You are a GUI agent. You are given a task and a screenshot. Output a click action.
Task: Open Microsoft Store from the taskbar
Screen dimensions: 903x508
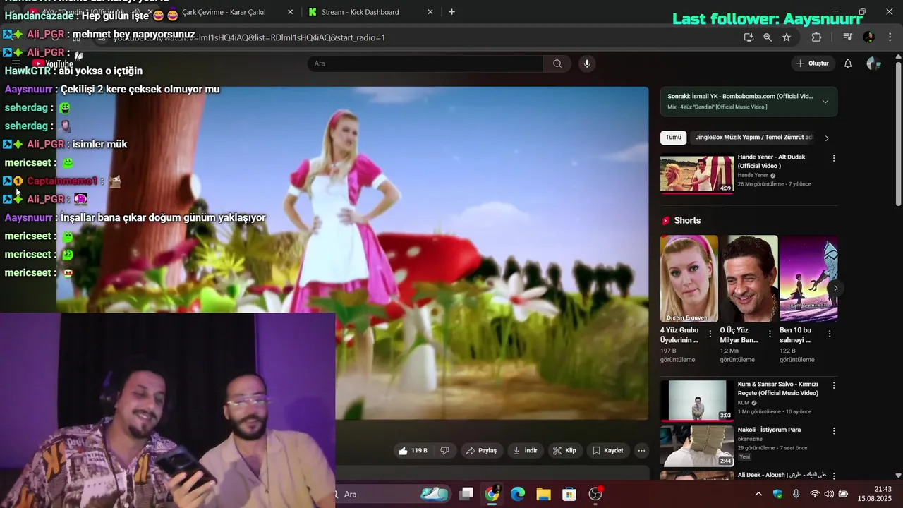click(569, 494)
